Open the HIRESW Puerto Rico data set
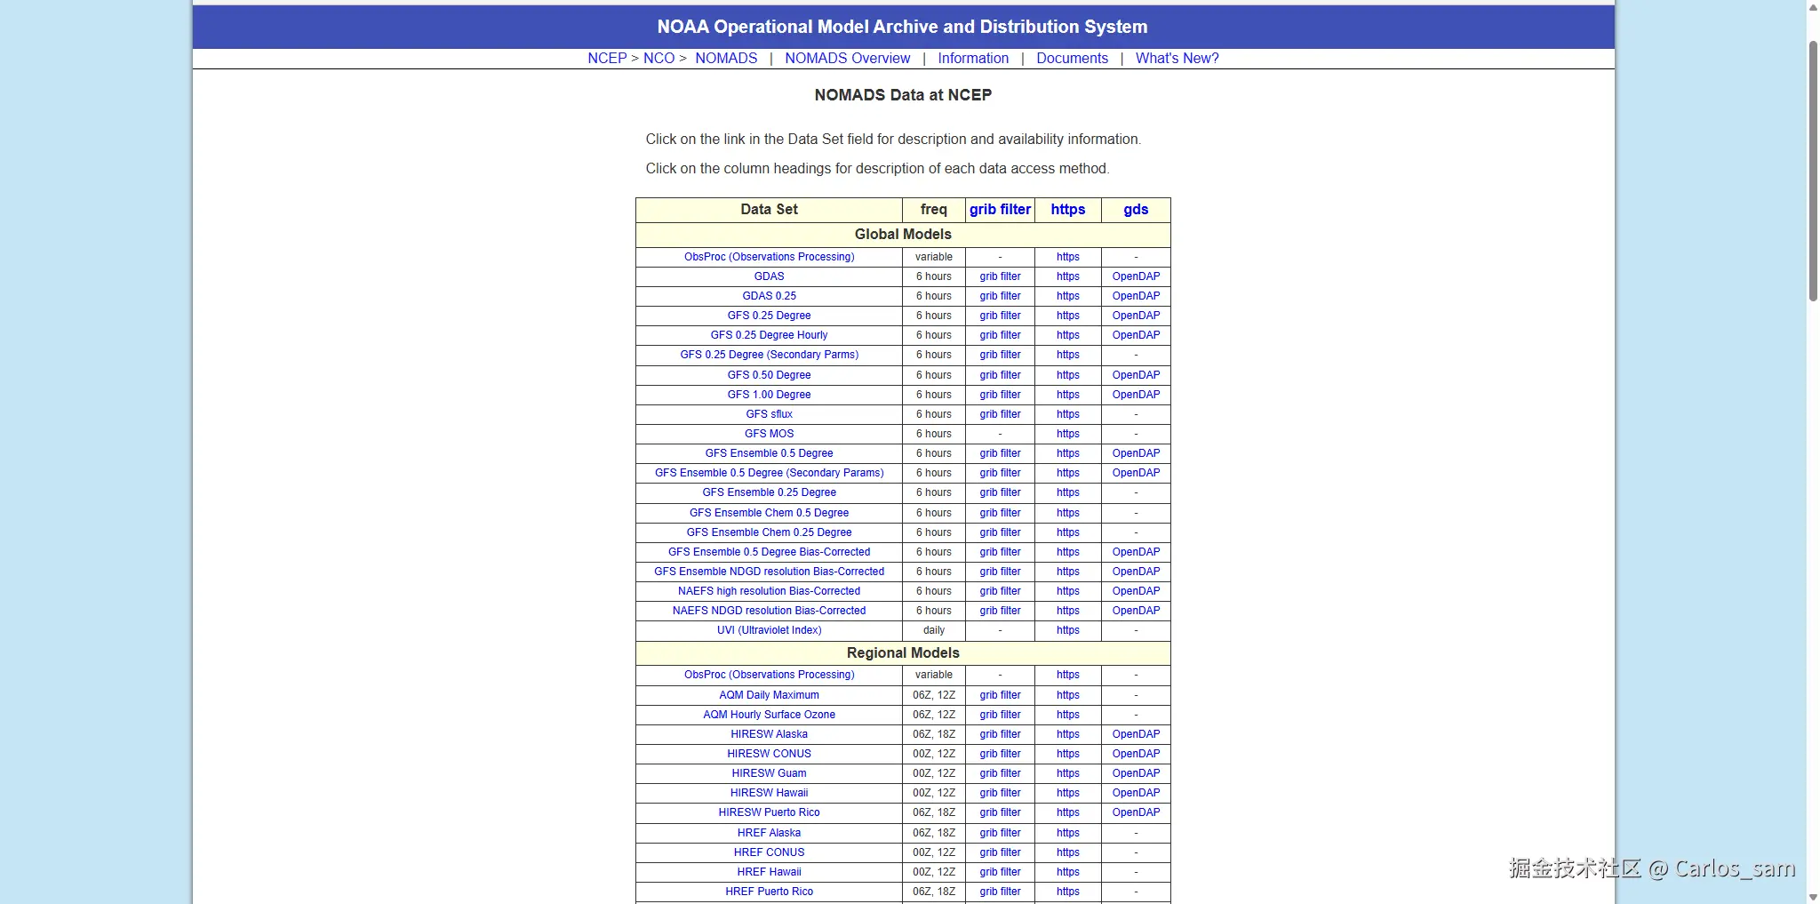1820x904 pixels. pos(770,812)
